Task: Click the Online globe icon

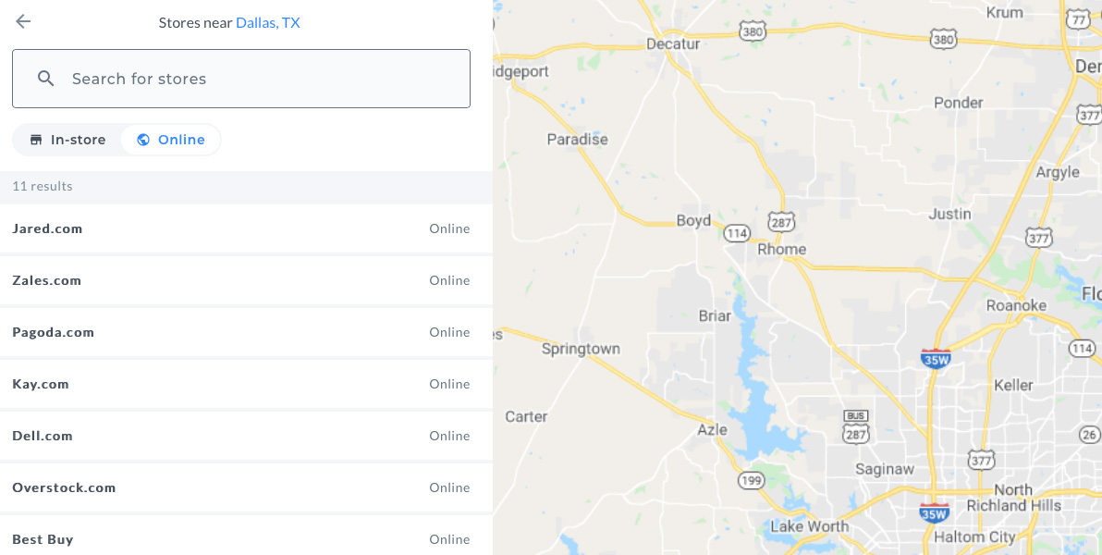Action: point(143,140)
